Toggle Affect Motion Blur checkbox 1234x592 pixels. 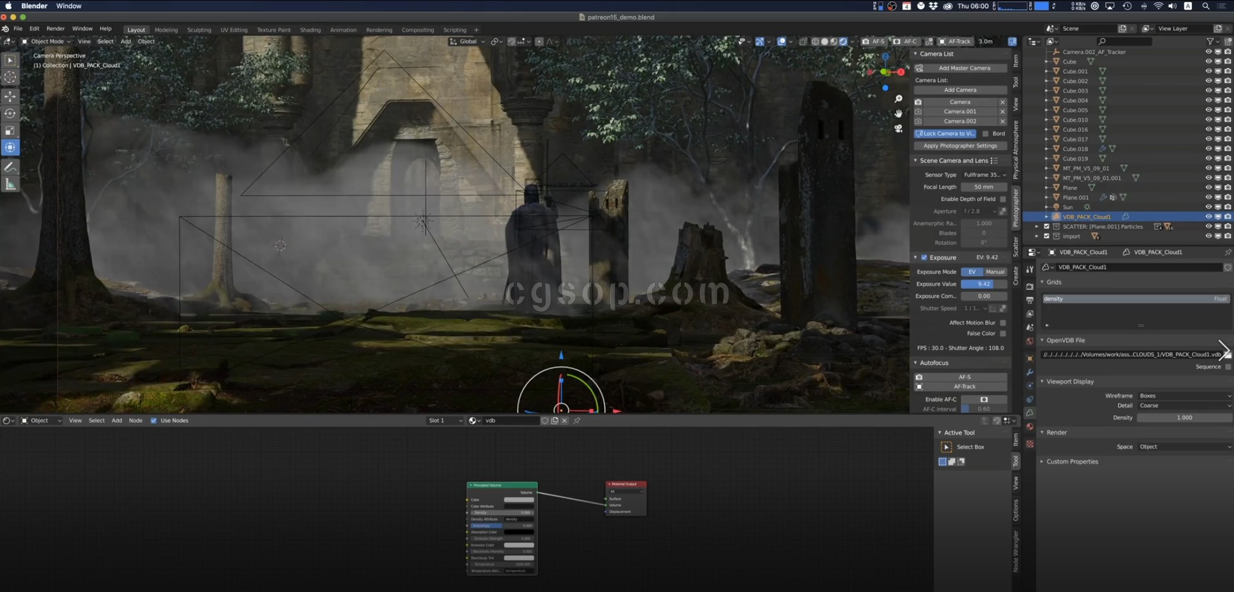click(1003, 323)
